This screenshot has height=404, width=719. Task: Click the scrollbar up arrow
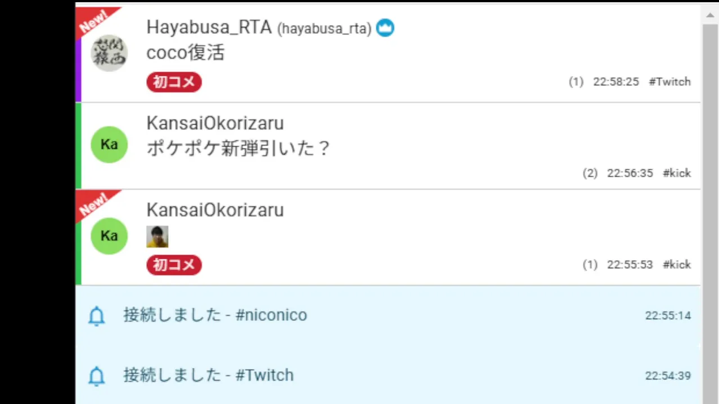[710, 15]
